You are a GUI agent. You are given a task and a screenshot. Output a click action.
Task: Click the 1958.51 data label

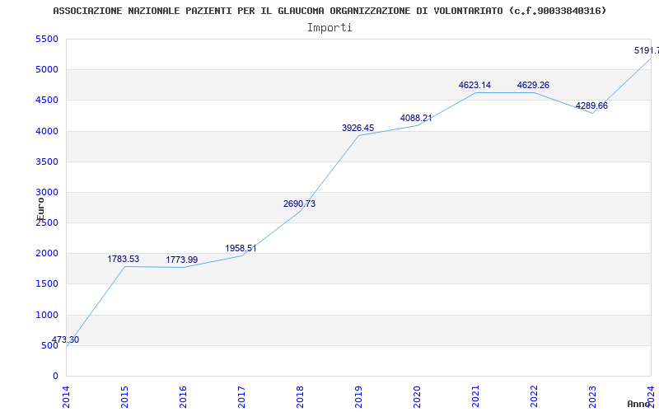point(241,248)
